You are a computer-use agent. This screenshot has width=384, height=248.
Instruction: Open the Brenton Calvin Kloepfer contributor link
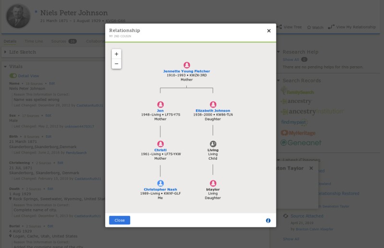coord(314,229)
